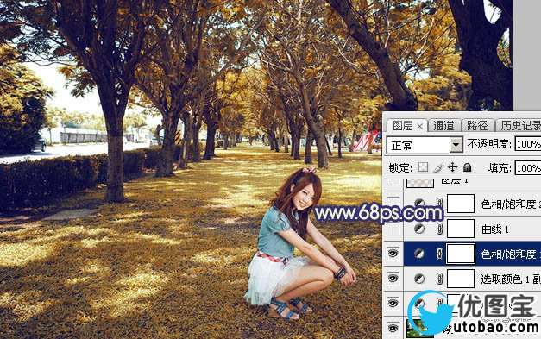Switch to the 路径 (Paths) tab
This screenshot has width=541, height=339.
pos(477,126)
